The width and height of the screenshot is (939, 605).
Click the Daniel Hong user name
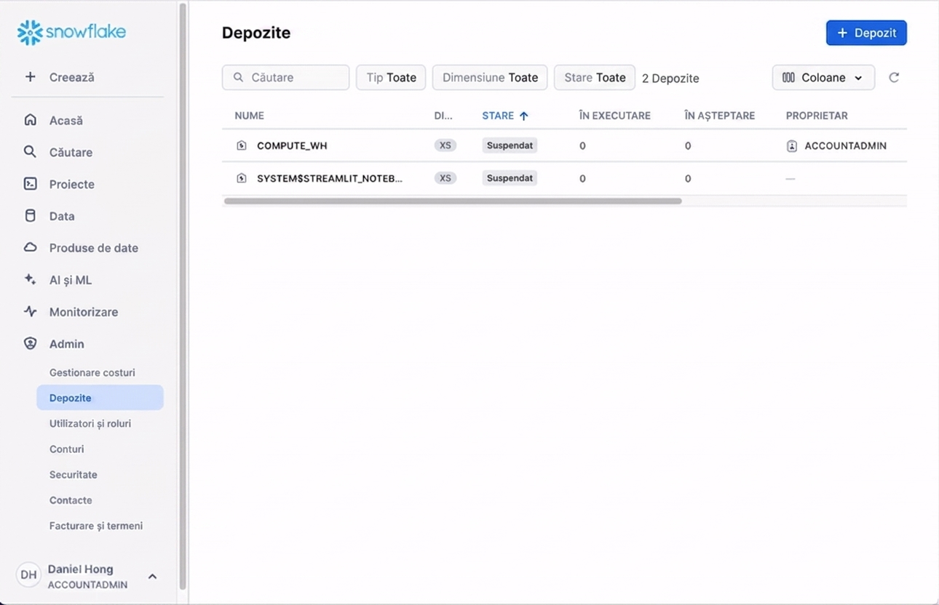click(x=81, y=569)
